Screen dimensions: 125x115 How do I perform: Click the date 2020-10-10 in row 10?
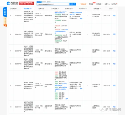pos(18,107)
